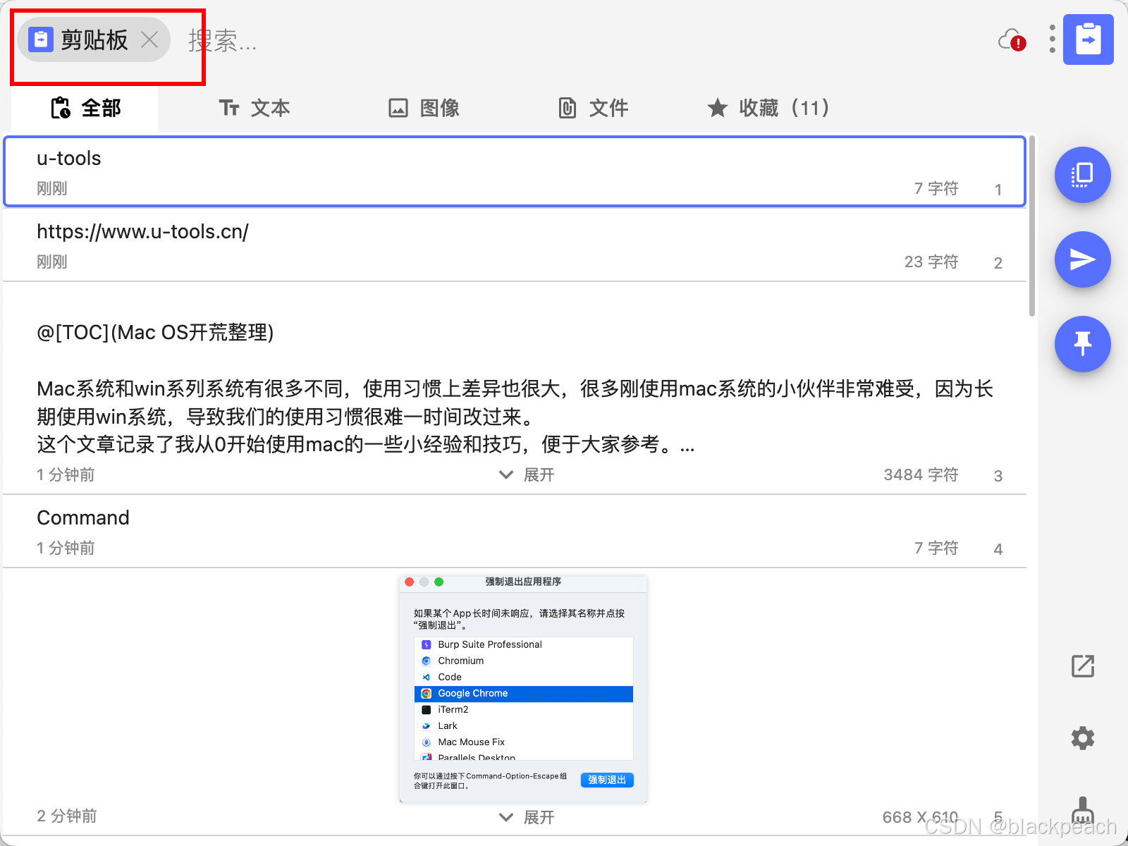Screen dimensions: 1128x846
Task: Click the blue clipboard plugin logo
Action: [1088, 39]
